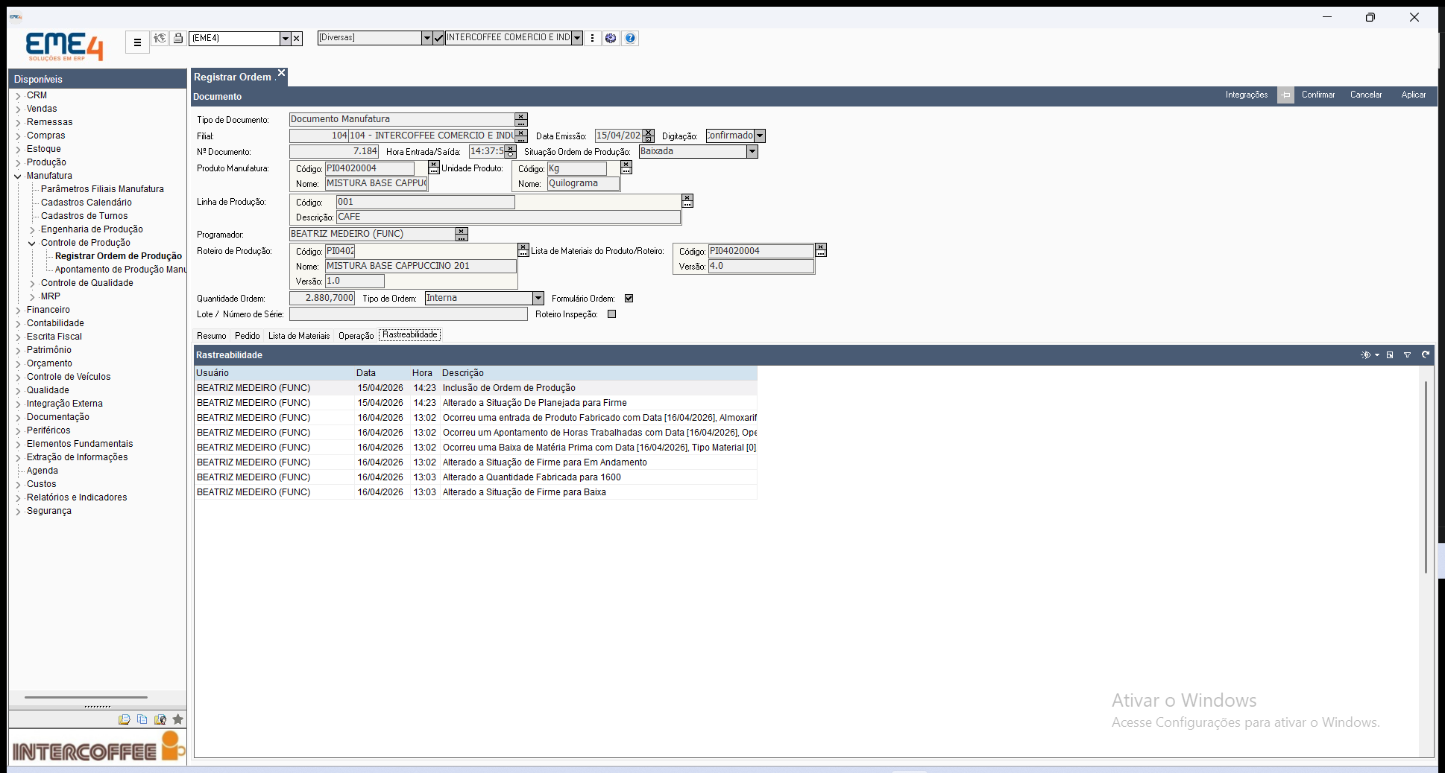Collapse the Manufatura tree node
This screenshot has width=1445, height=773.
[x=19, y=176]
